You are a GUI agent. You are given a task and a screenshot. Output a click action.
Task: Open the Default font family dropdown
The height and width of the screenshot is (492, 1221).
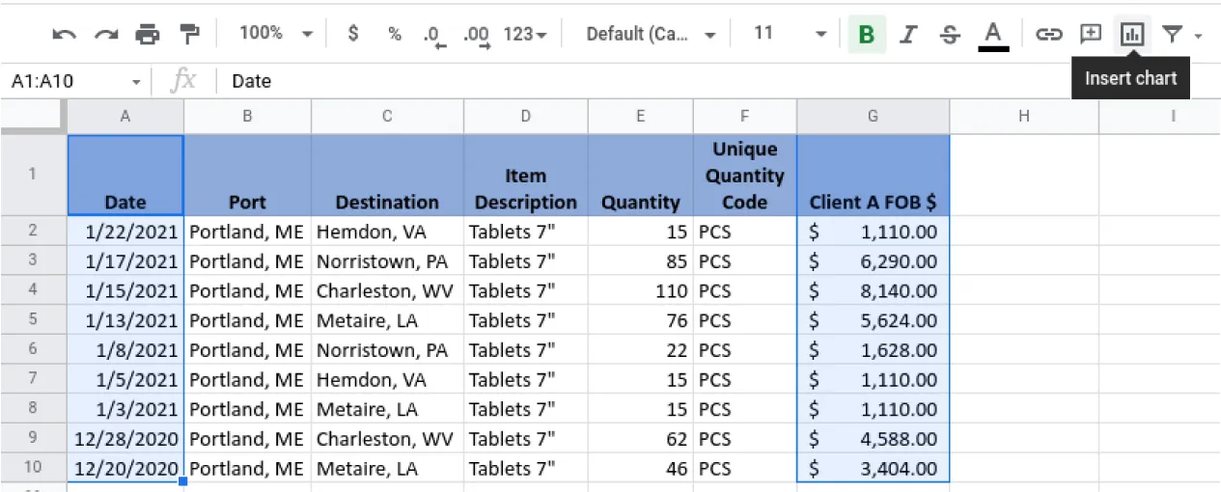651,34
